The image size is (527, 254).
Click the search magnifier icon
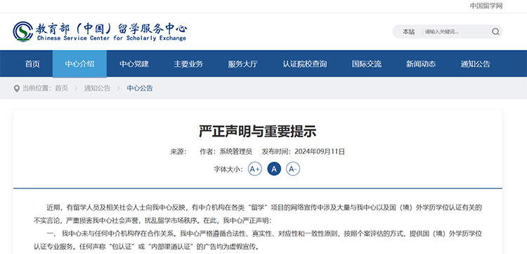point(495,32)
